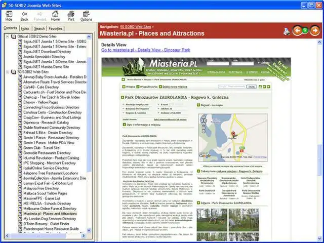Screen dimensions: 324x243
Task: Click topic icon beside Cafe48 - Cafe Directory
Action: [x=20, y=87]
